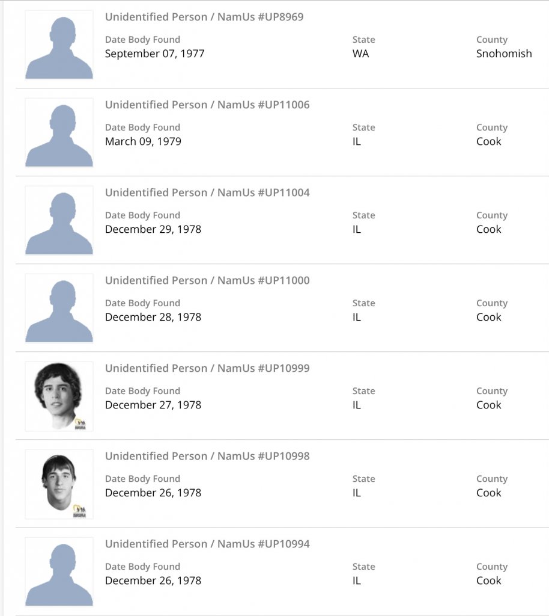This screenshot has height=616, width=549.
Task: Go to the NamUs #UP11004 record
Action: coord(207,192)
